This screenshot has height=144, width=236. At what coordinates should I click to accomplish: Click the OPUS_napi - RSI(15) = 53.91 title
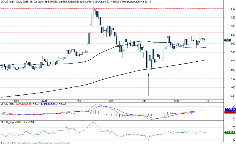click(x=17, y=122)
